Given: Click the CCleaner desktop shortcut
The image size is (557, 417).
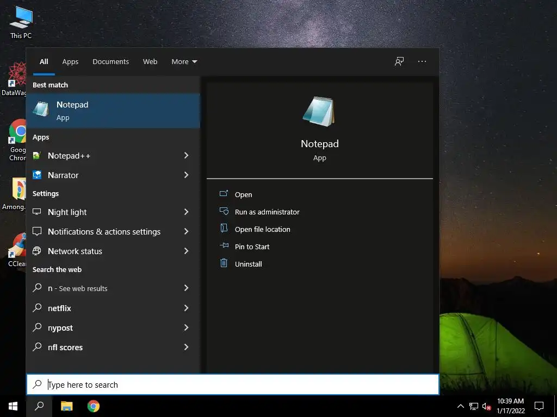Looking at the screenshot, I should point(17,250).
